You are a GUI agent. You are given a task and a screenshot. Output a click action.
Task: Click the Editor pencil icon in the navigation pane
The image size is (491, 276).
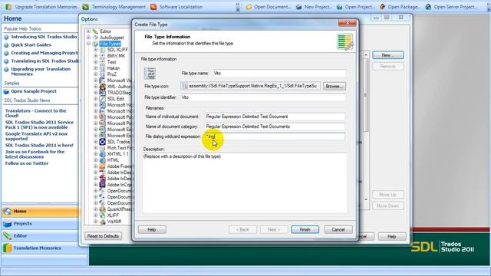7,235
